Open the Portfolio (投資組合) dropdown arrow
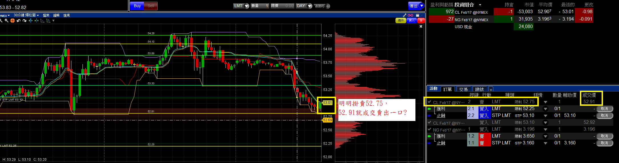619x163 pixels. tap(480, 5)
